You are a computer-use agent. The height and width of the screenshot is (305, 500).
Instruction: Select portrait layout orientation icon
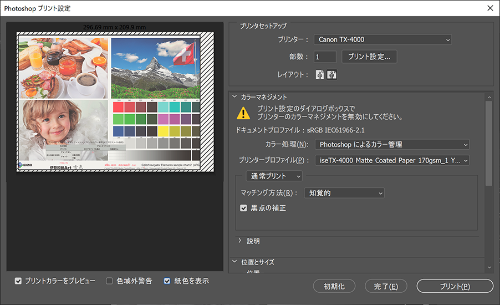click(x=319, y=75)
